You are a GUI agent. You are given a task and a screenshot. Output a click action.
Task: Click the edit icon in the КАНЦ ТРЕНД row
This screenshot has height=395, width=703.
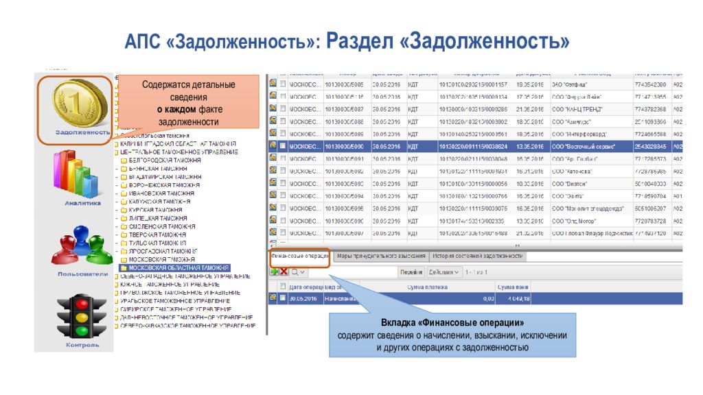(273, 108)
